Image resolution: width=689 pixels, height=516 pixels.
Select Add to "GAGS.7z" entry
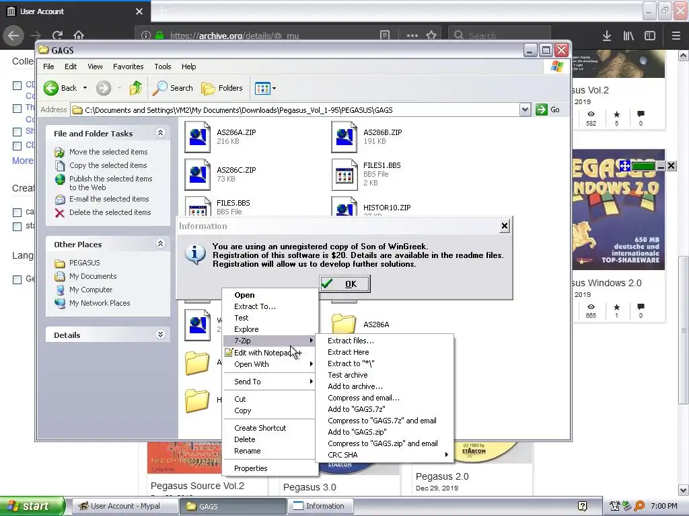tap(384, 409)
